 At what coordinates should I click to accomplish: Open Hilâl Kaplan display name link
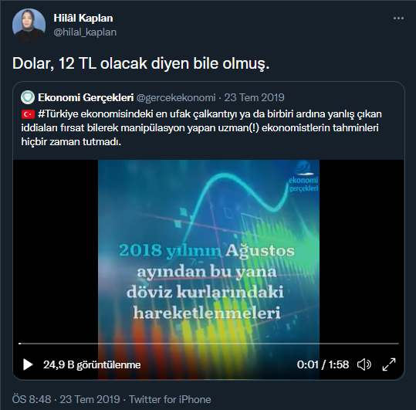click(83, 18)
